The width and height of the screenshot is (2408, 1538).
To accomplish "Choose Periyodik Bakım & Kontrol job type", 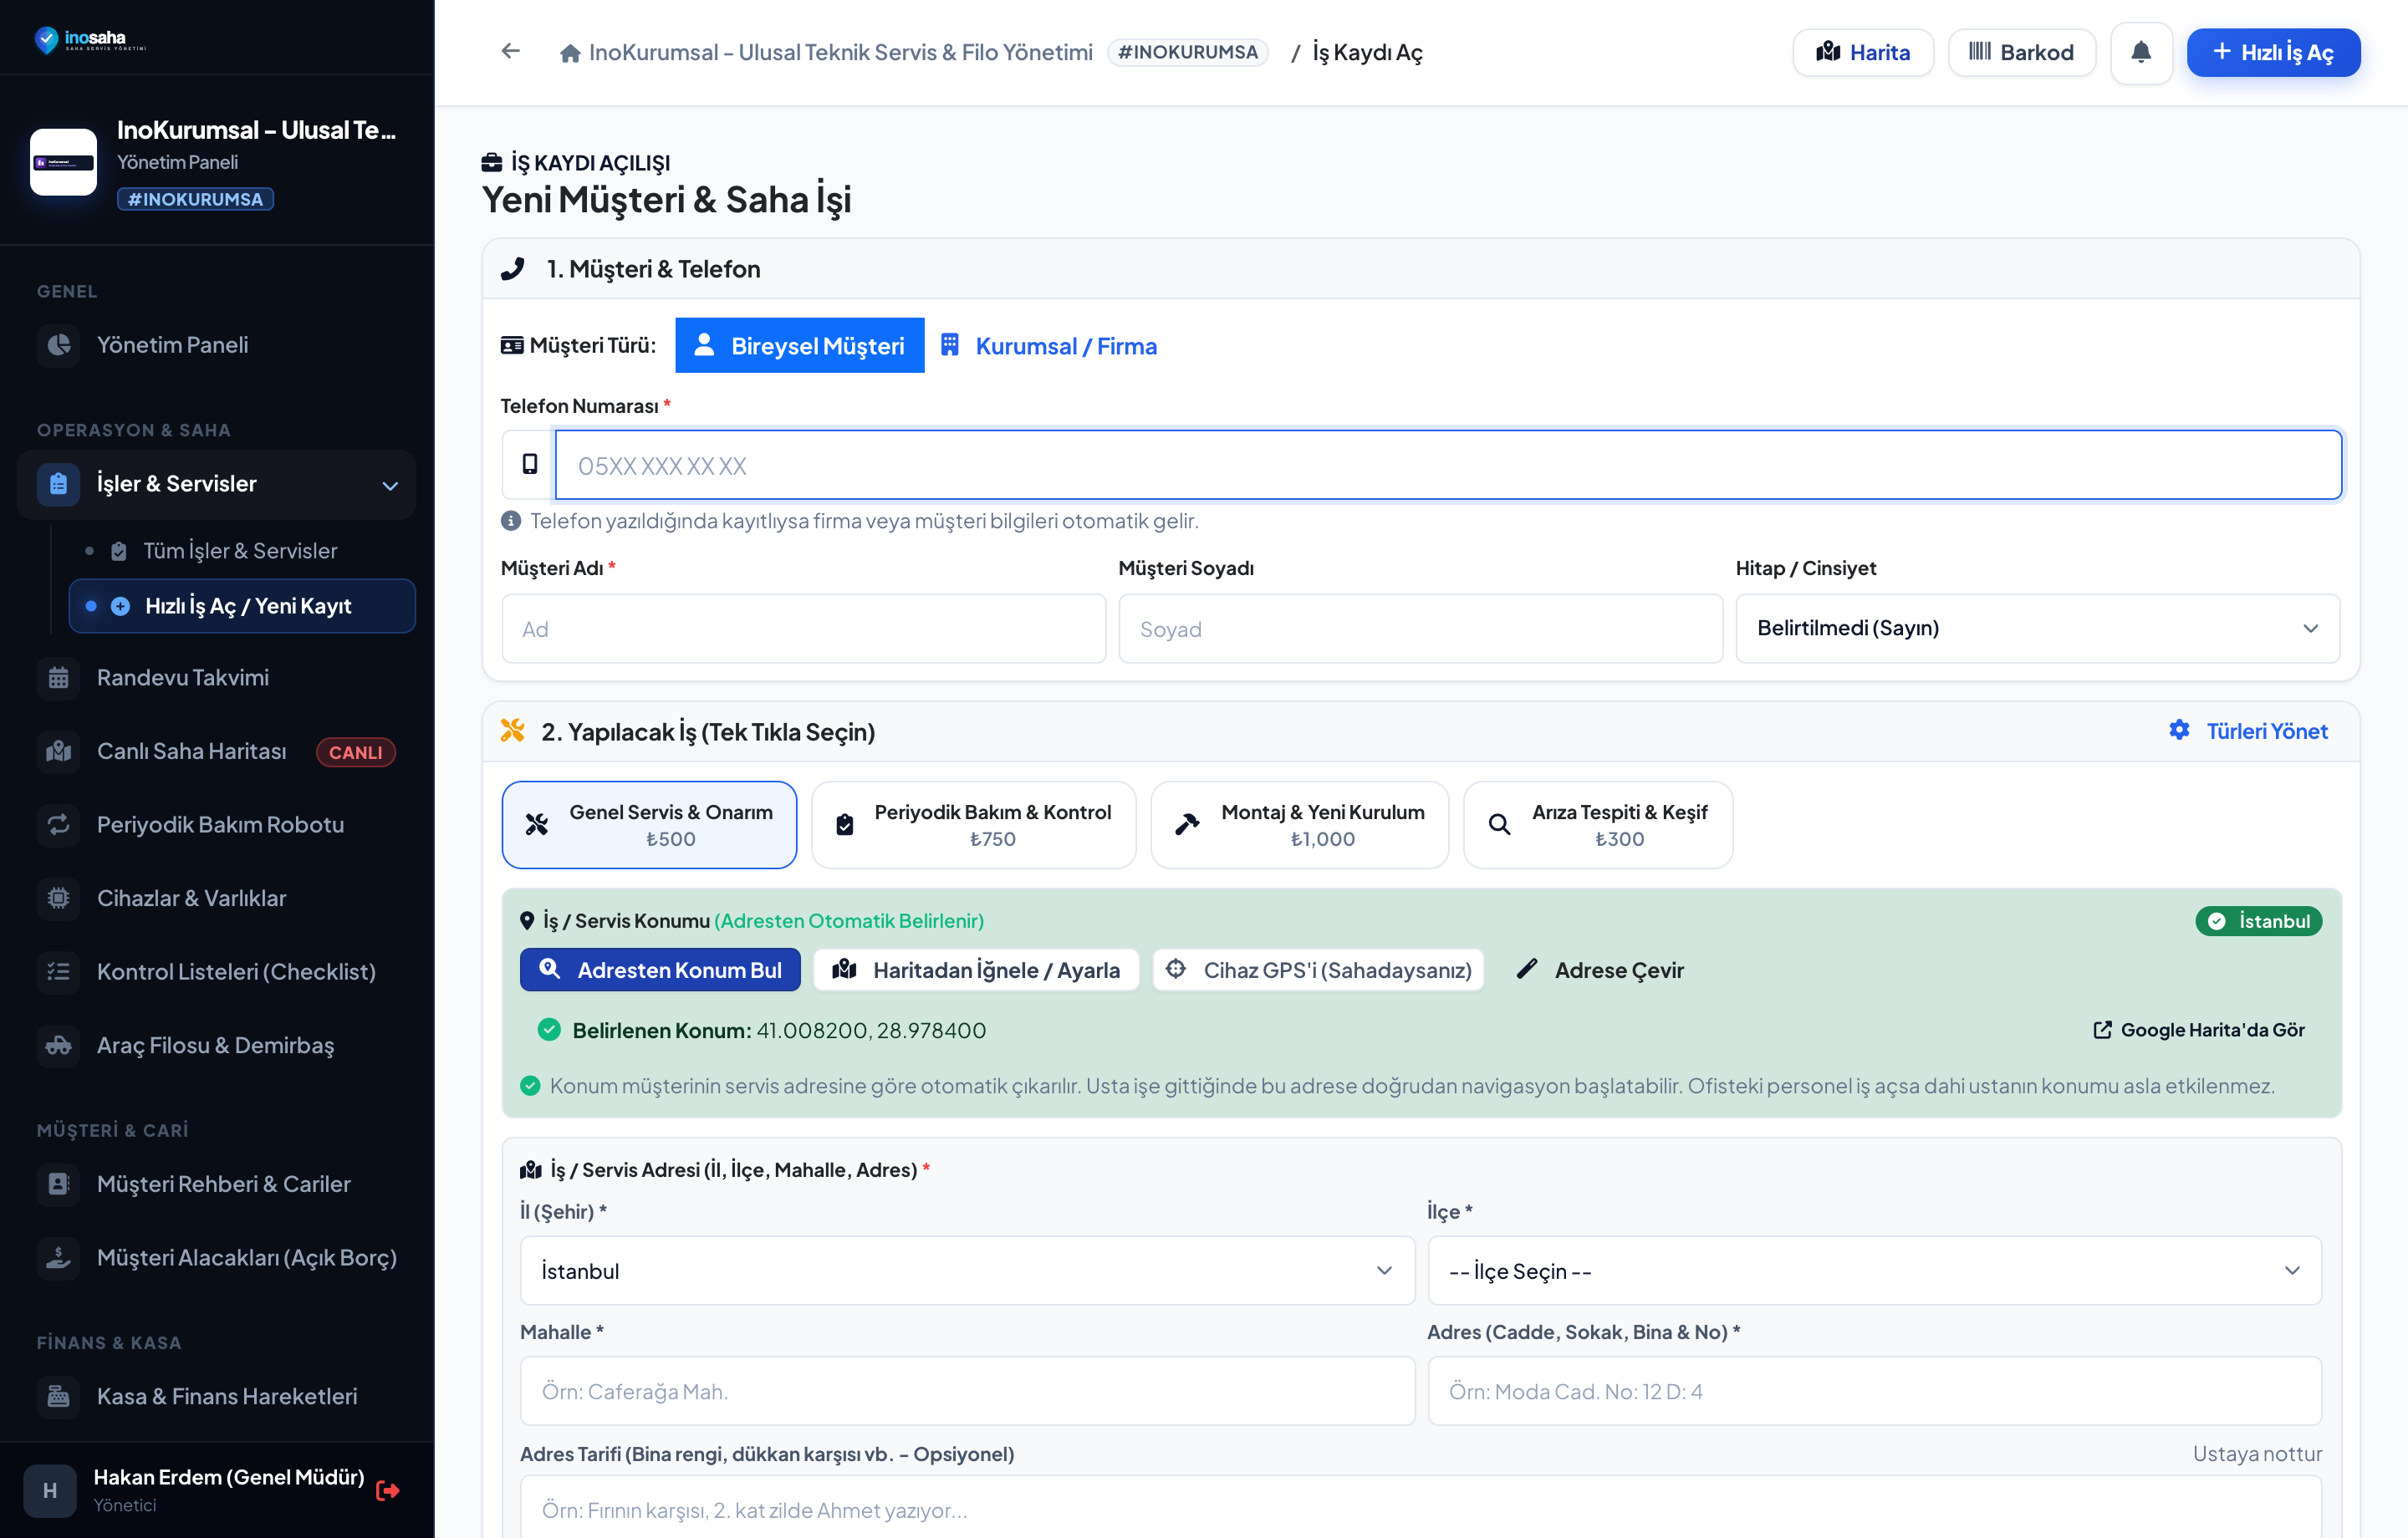I will tap(973, 825).
